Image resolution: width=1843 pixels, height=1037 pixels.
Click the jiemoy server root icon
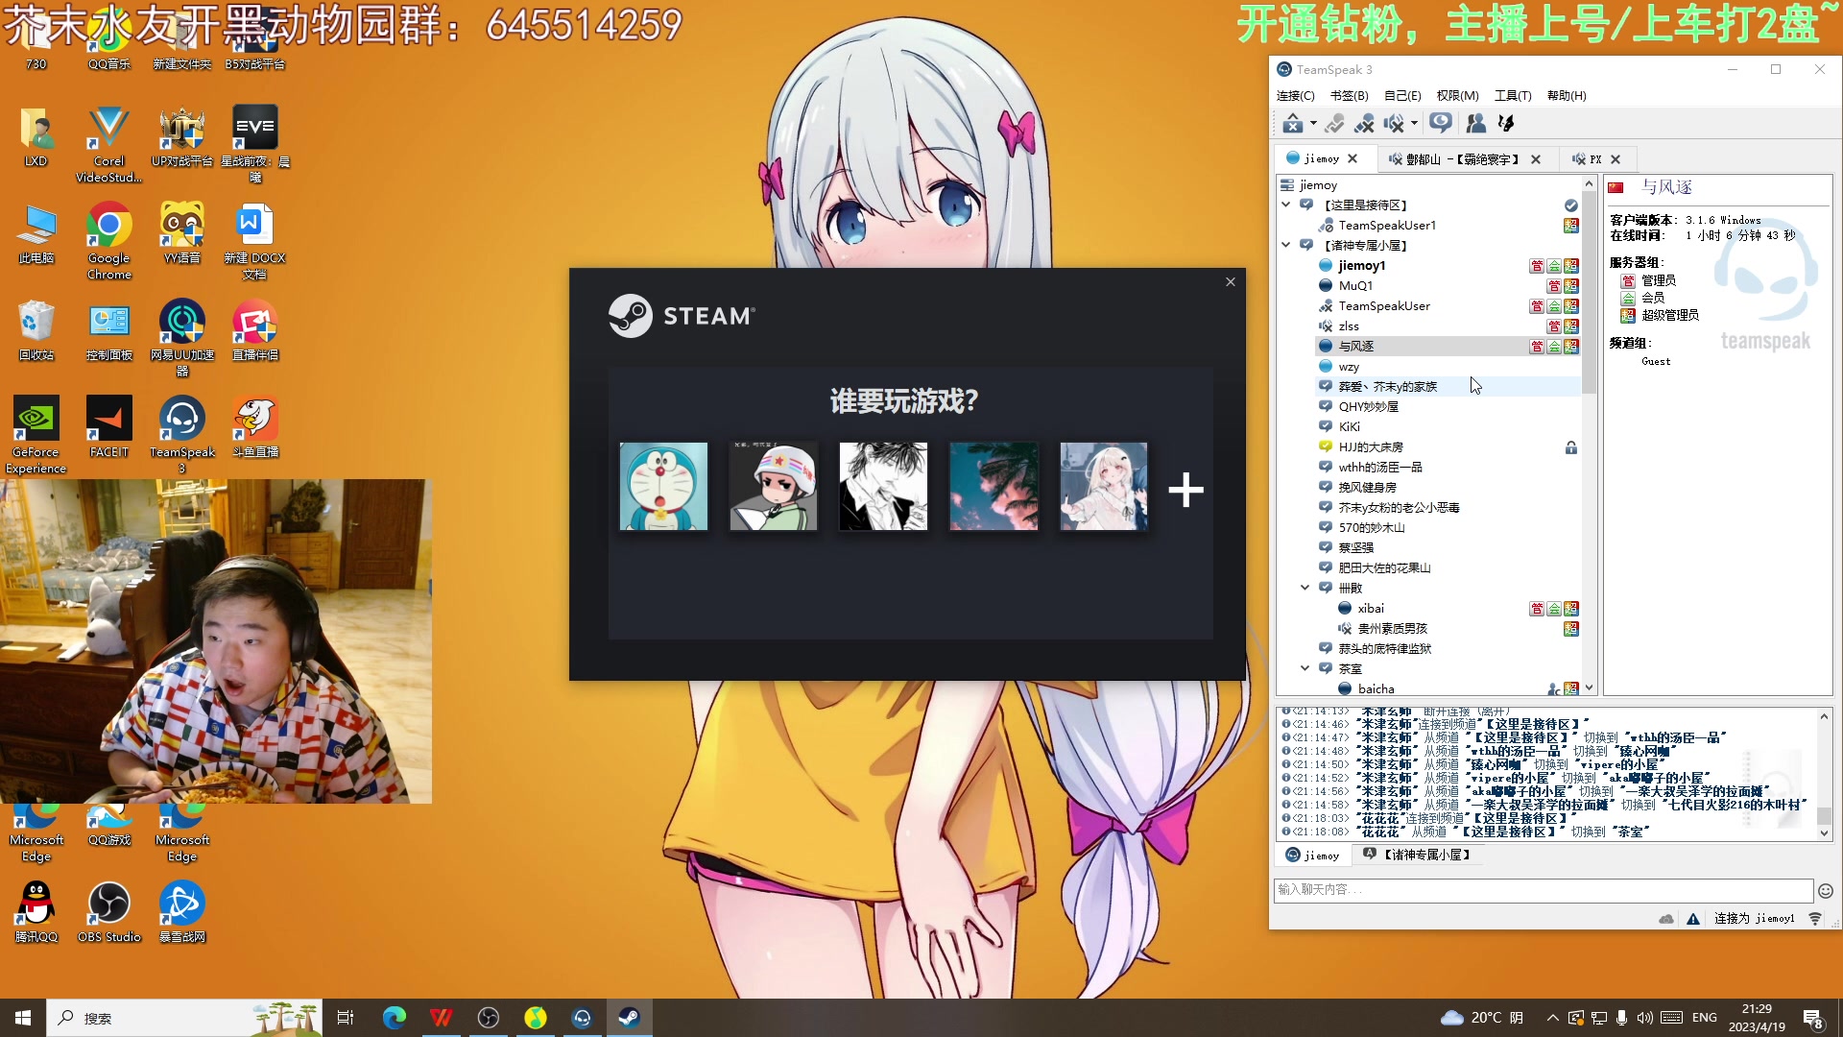click(1287, 184)
